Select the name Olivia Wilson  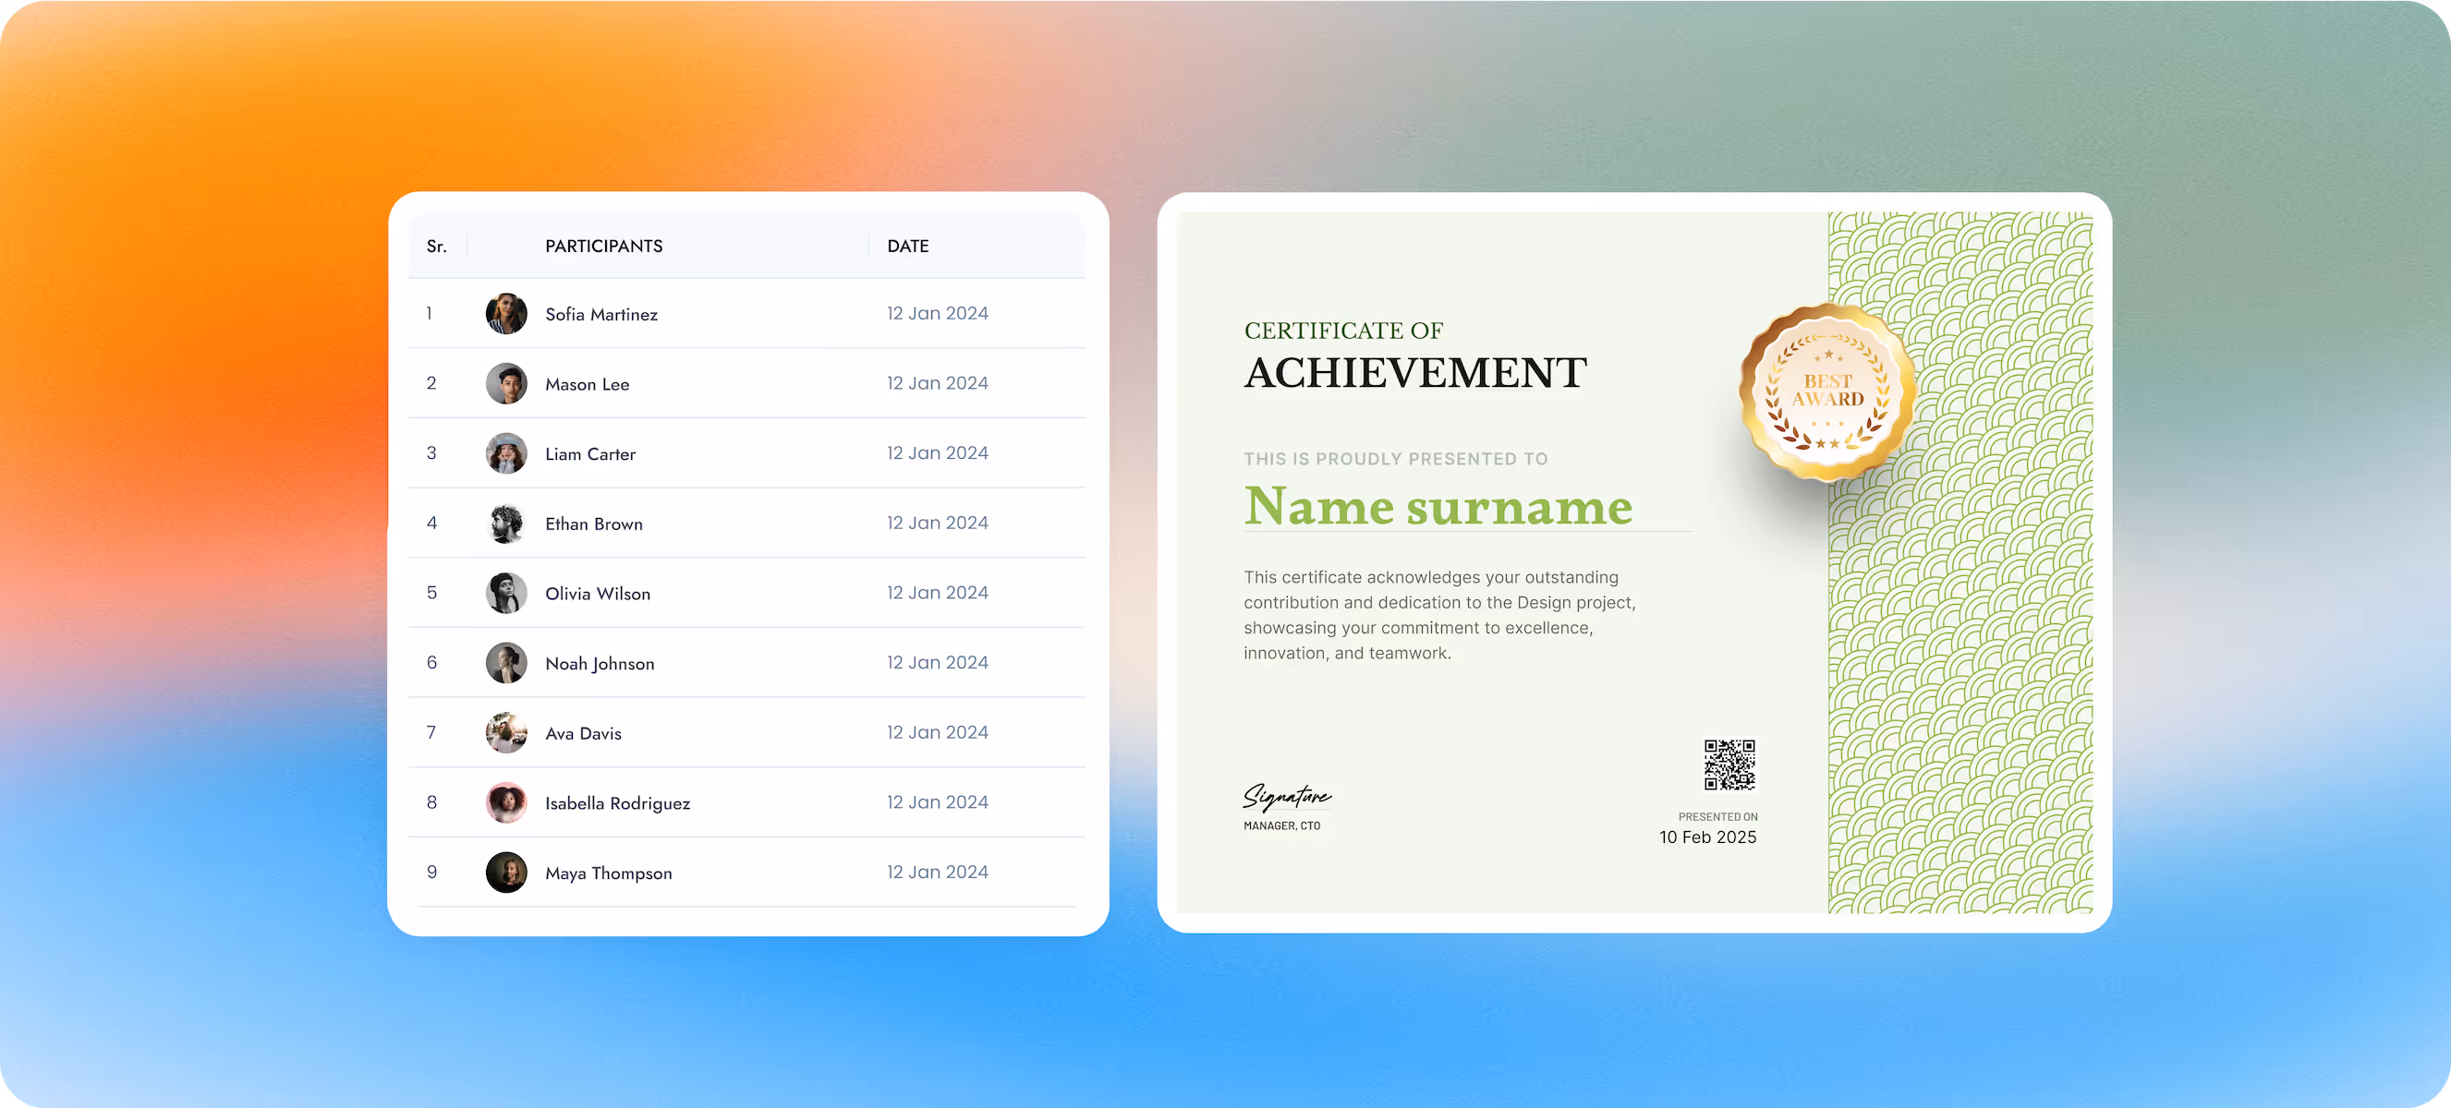(x=598, y=594)
